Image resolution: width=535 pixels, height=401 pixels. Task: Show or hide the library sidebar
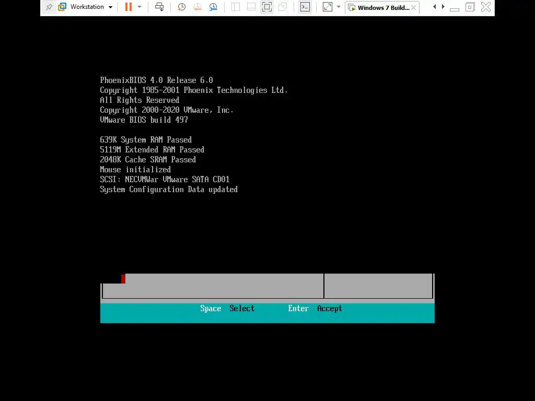(x=236, y=7)
